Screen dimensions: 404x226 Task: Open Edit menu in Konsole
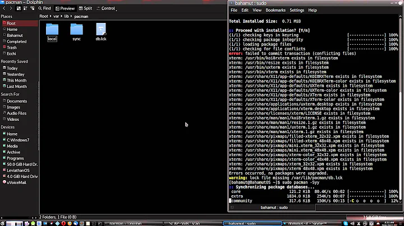coord(245,10)
